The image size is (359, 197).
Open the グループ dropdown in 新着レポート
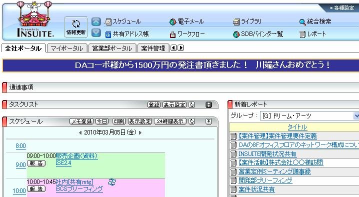[x=309, y=115]
